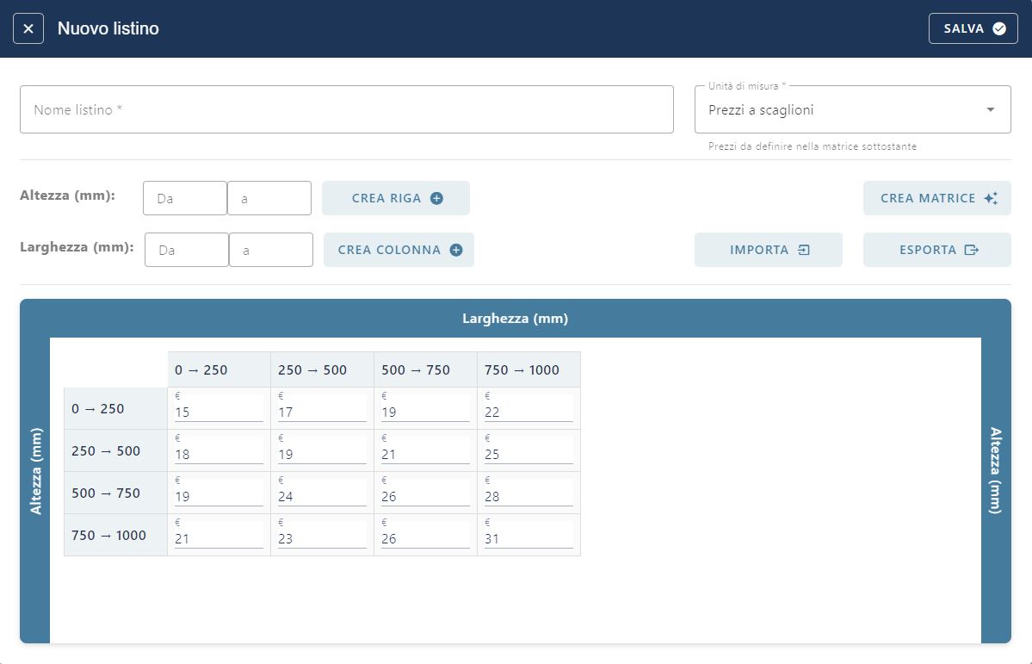Focus the Nome listino text field

coord(346,110)
